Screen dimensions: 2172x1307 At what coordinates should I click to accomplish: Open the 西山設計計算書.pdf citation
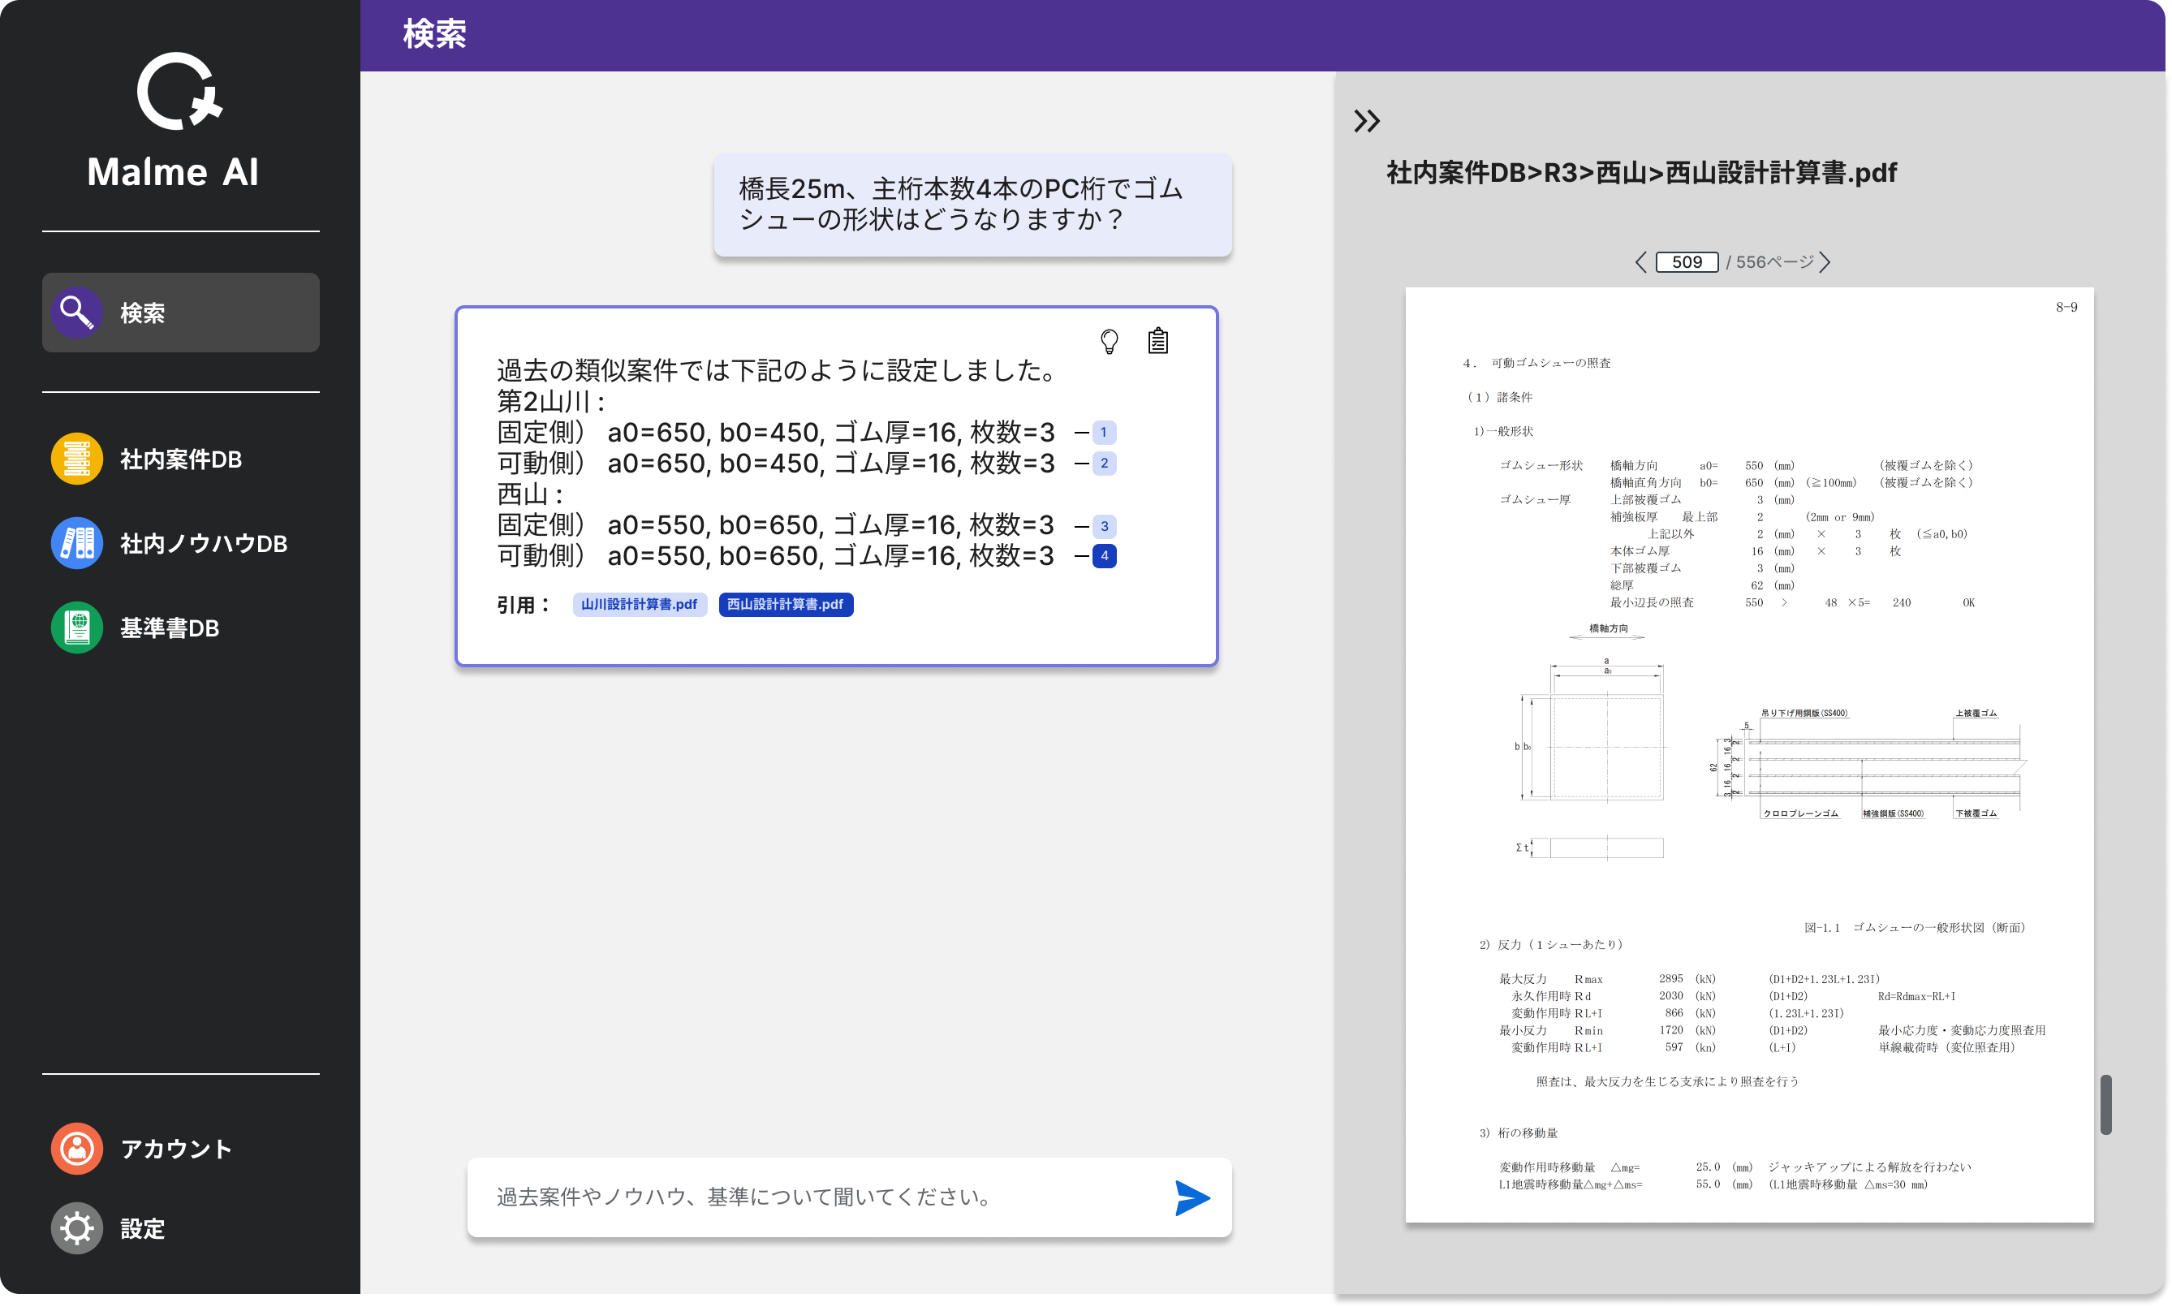tap(786, 604)
